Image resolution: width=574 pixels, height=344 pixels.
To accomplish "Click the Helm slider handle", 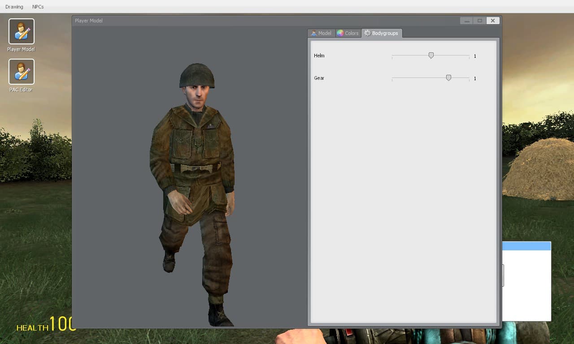I will click(431, 56).
